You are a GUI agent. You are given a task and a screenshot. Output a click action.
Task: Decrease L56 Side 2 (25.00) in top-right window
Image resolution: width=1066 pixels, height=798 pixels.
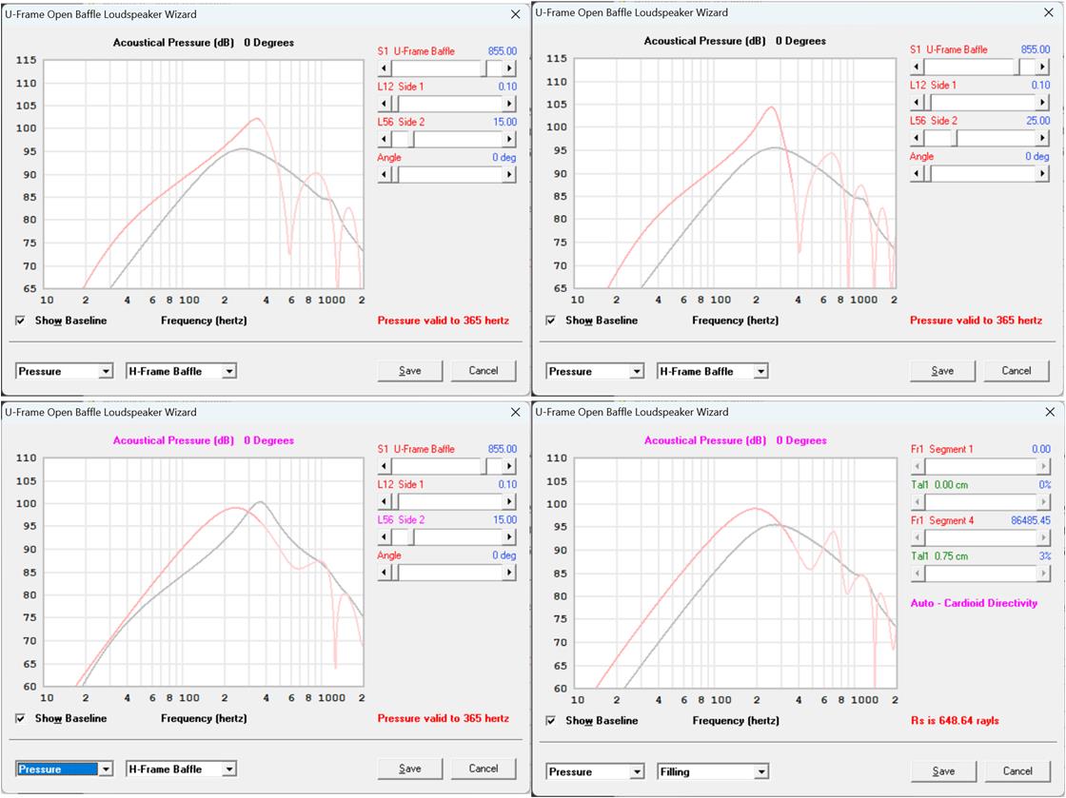[918, 137]
